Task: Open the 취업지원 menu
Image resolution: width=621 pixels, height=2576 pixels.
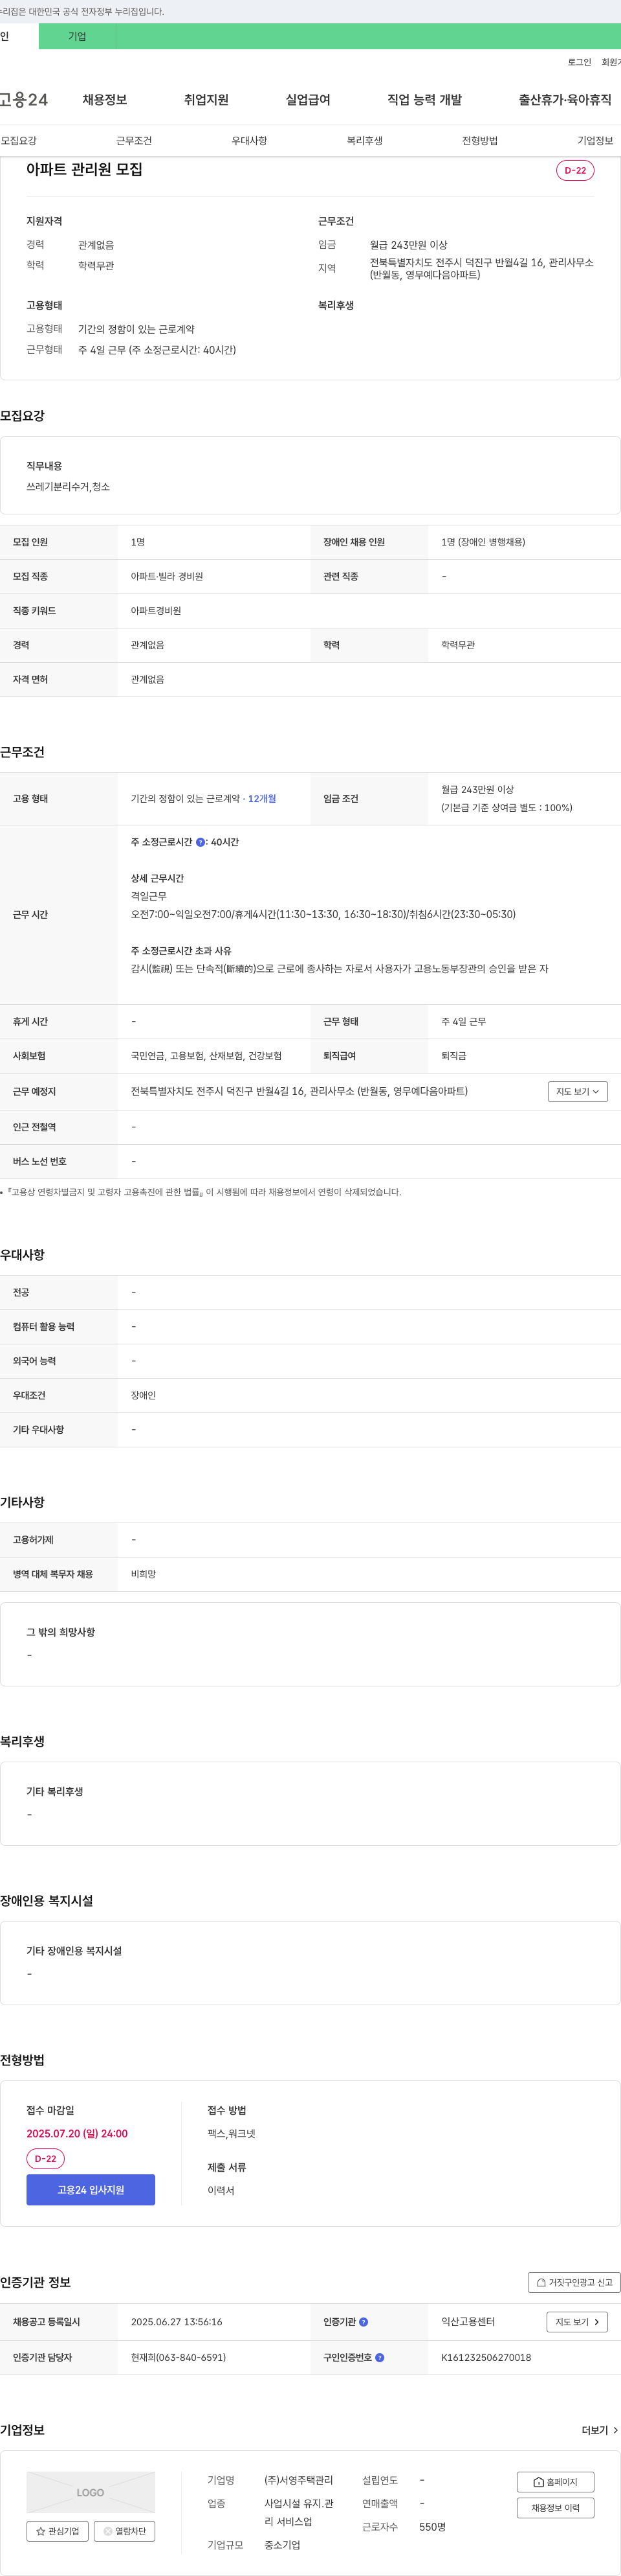Action: (206, 100)
